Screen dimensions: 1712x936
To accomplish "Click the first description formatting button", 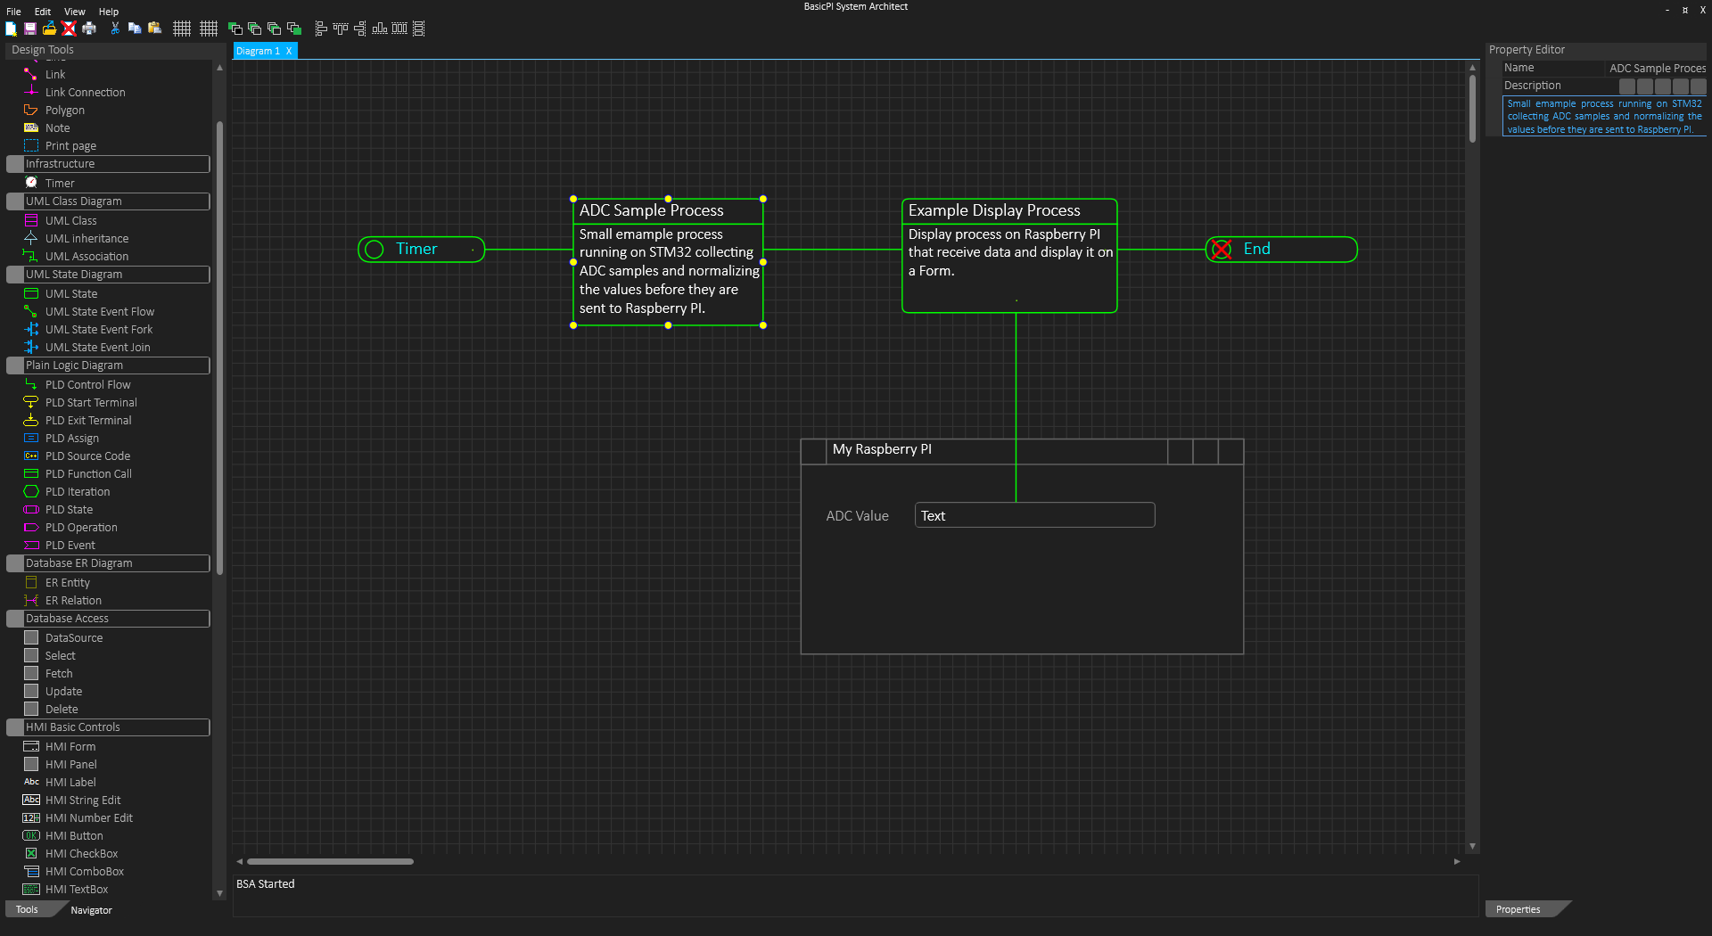I will (1627, 86).
